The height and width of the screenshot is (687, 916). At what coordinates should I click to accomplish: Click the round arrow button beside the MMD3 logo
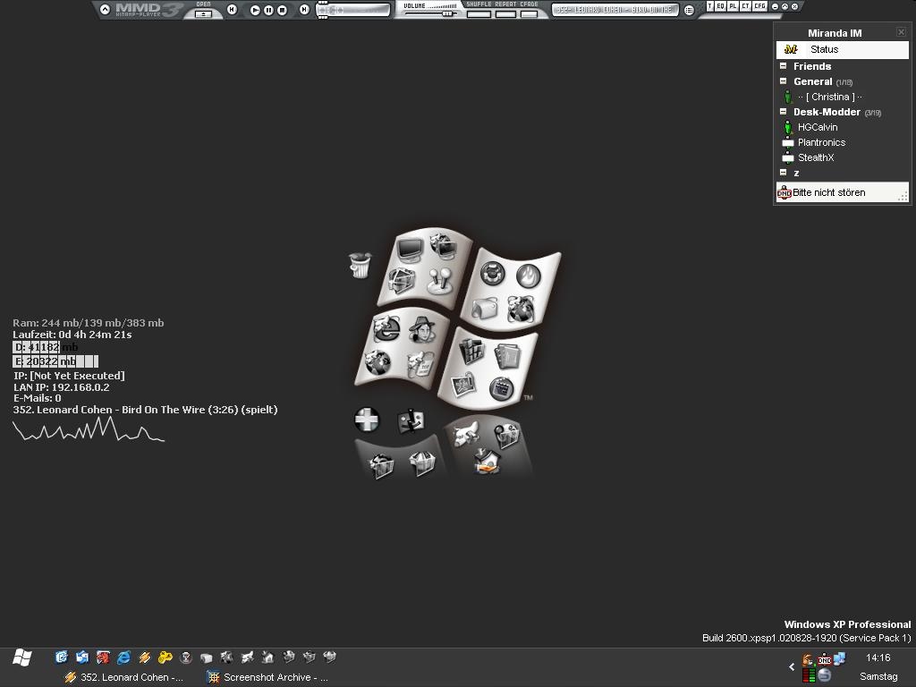tap(106, 9)
